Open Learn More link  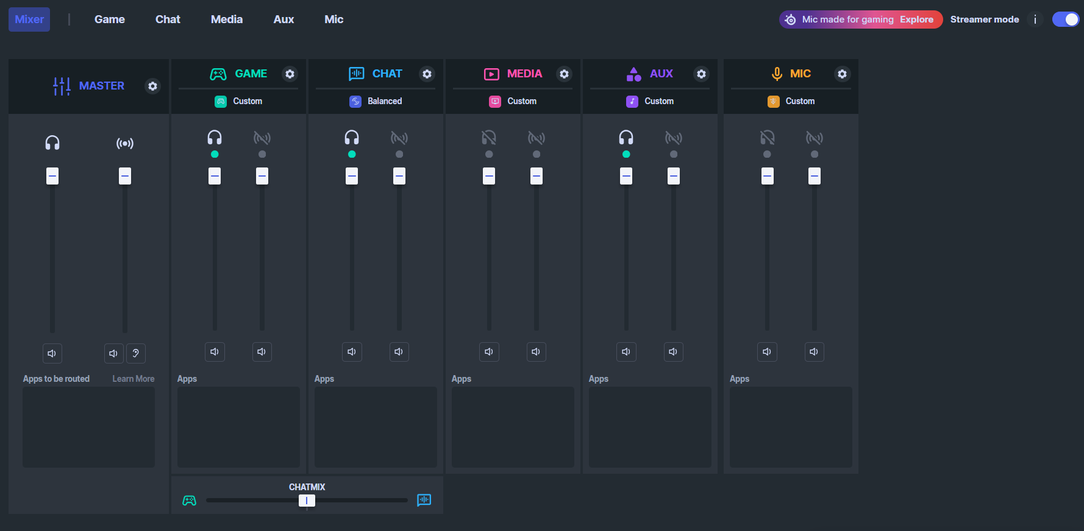134,379
